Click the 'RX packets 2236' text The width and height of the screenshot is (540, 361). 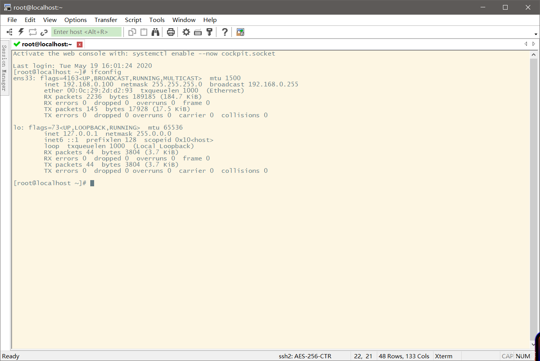pos(73,97)
